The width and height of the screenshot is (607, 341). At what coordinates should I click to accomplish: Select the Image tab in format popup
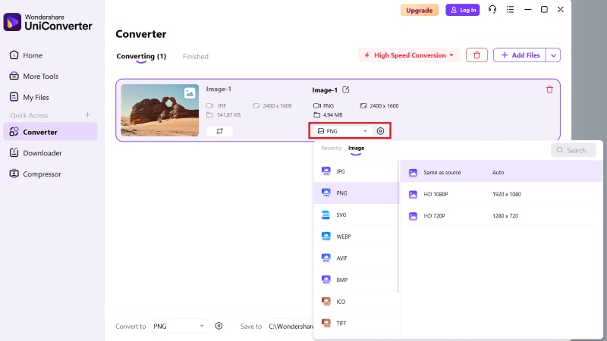coord(356,148)
